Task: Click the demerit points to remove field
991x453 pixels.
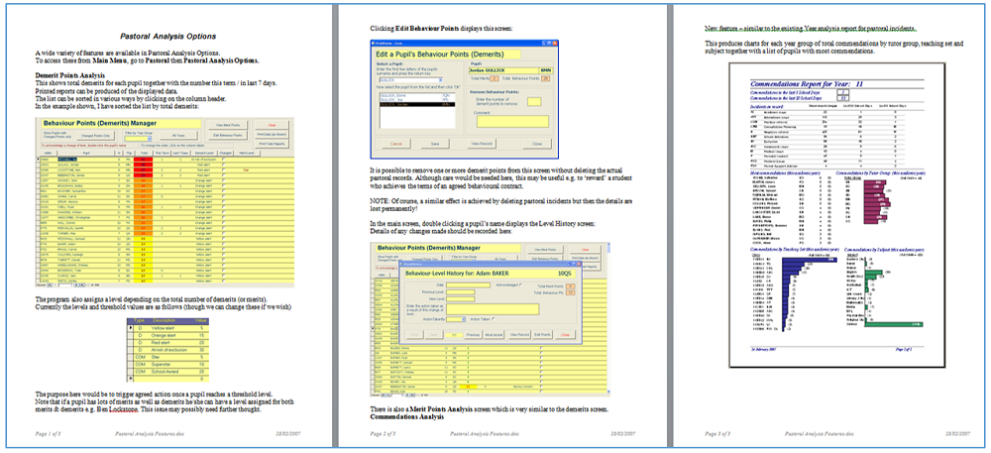Action: (x=534, y=102)
